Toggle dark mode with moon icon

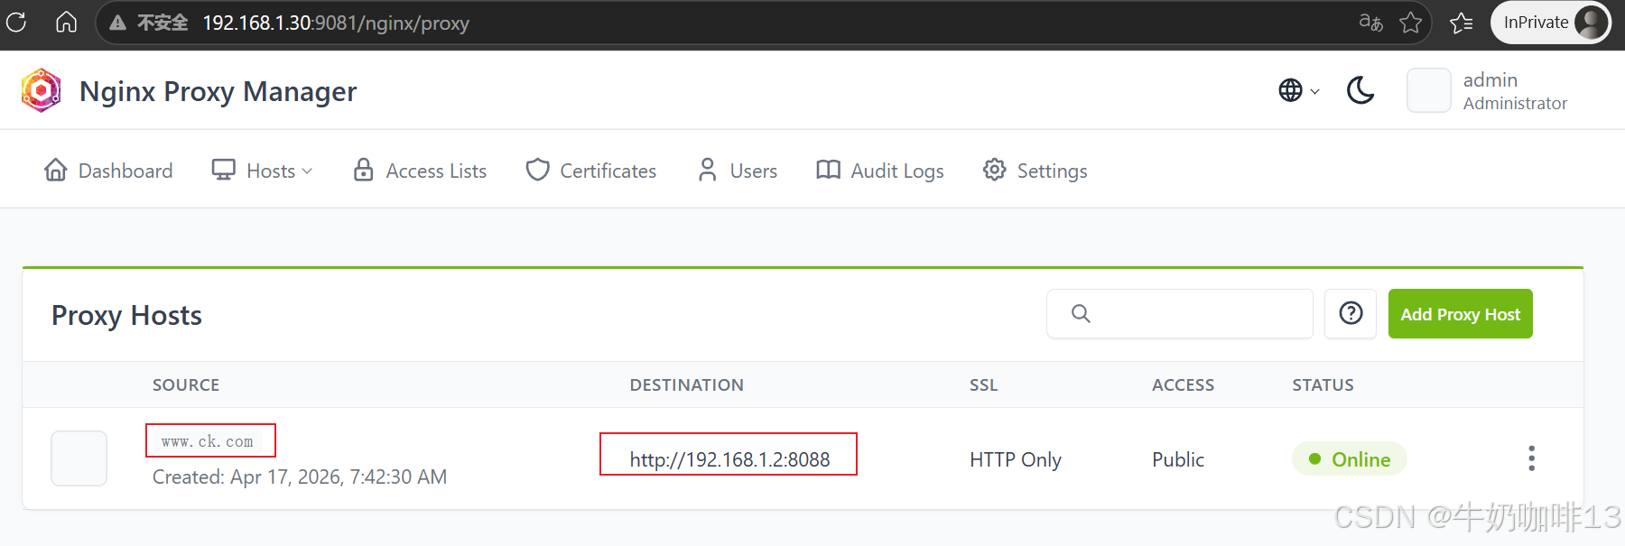coord(1360,90)
